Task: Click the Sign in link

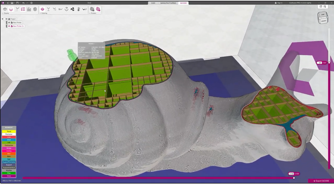Action: 279,3
